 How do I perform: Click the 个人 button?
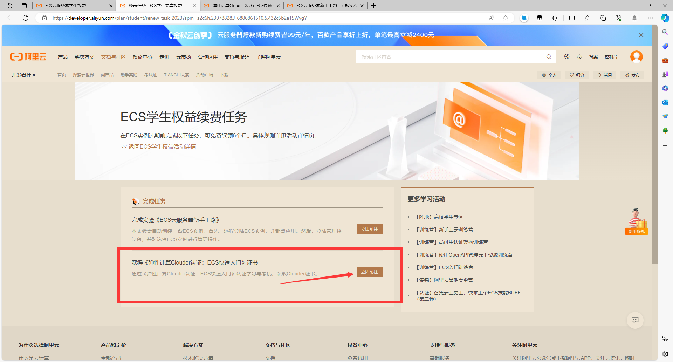549,75
